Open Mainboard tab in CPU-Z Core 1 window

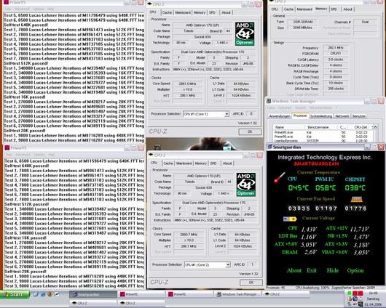[x=183, y=12]
